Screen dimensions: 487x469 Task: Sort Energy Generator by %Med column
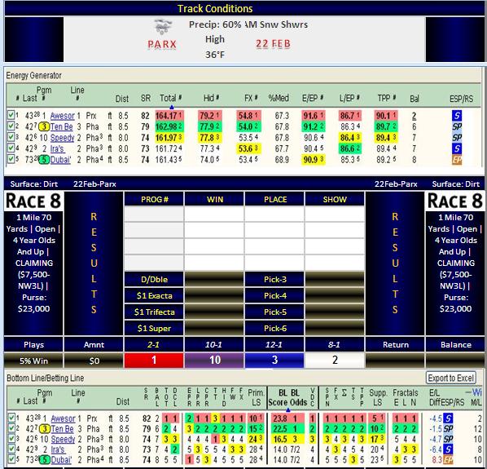pyautogui.click(x=279, y=98)
